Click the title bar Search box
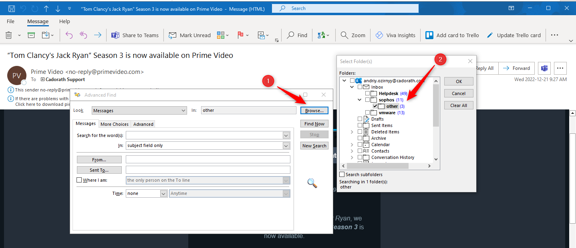This screenshot has width=576, height=248. (345, 8)
